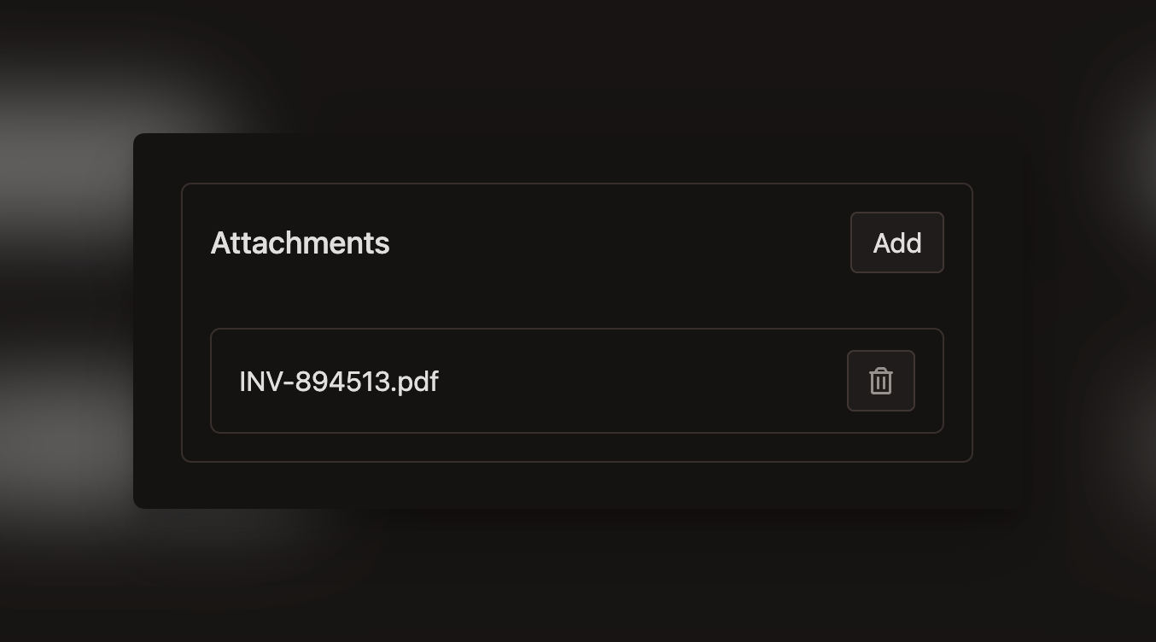Click the trash icon beside INV-894513.pdf
The width and height of the screenshot is (1156, 642).
pyautogui.click(x=880, y=381)
